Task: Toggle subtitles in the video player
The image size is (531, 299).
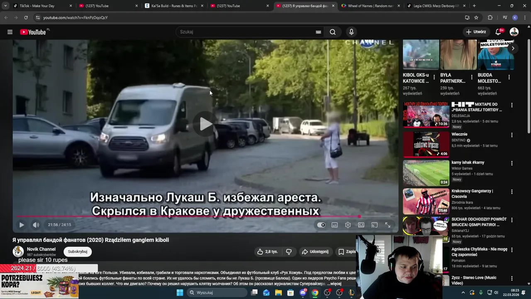Action: (335, 225)
